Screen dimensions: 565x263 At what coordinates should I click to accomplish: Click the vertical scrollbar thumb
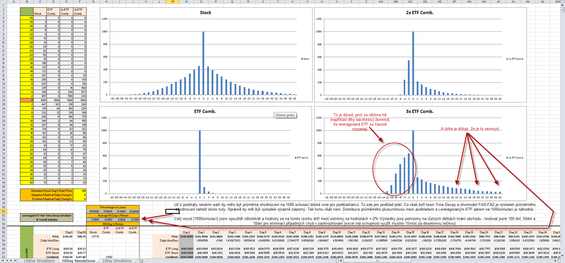click(563, 10)
